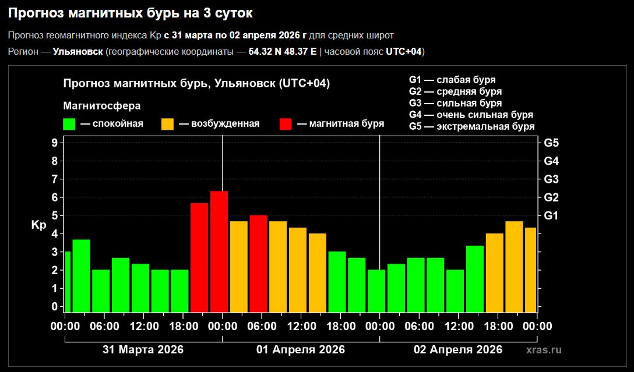
Task: Click the 'Прогноз магнитных бурь на 3 суток' heading
Action: (x=131, y=13)
